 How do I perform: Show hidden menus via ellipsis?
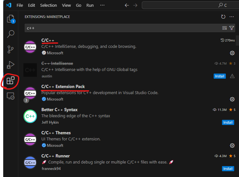(102, 5)
